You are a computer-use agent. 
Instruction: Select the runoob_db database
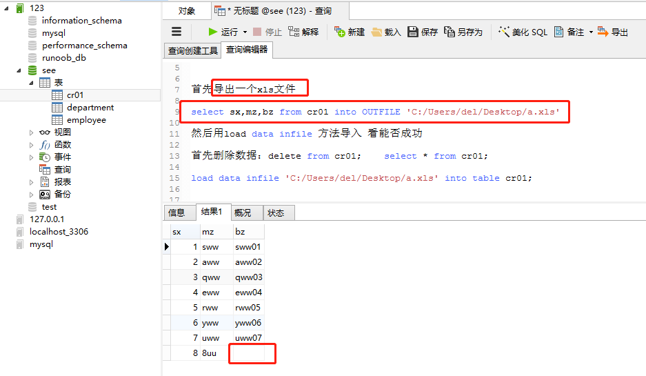[x=64, y=58]
